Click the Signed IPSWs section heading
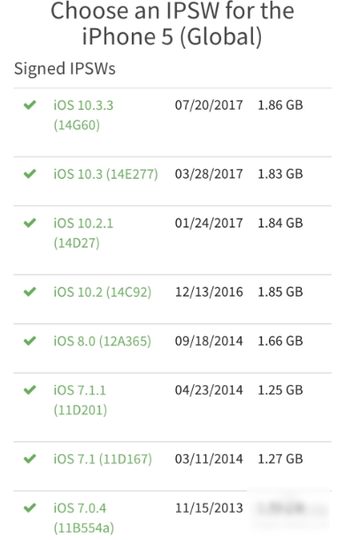The width and height of the screenshot is (346, 540). point(65,68)
